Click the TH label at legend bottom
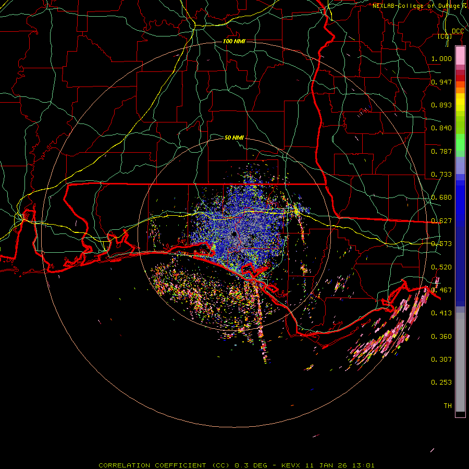469x469 pixels. click(448, 406)
